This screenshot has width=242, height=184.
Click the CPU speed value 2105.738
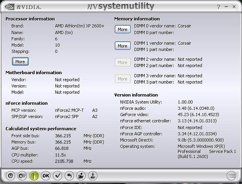pyautogui.click(x=64, y=161)
